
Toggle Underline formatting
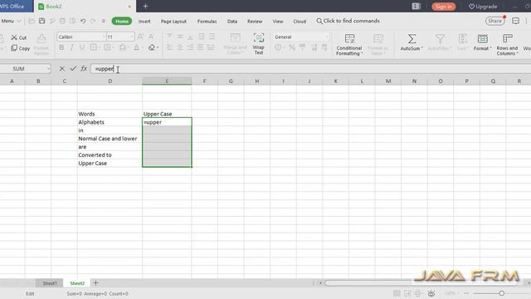point(82,47)
